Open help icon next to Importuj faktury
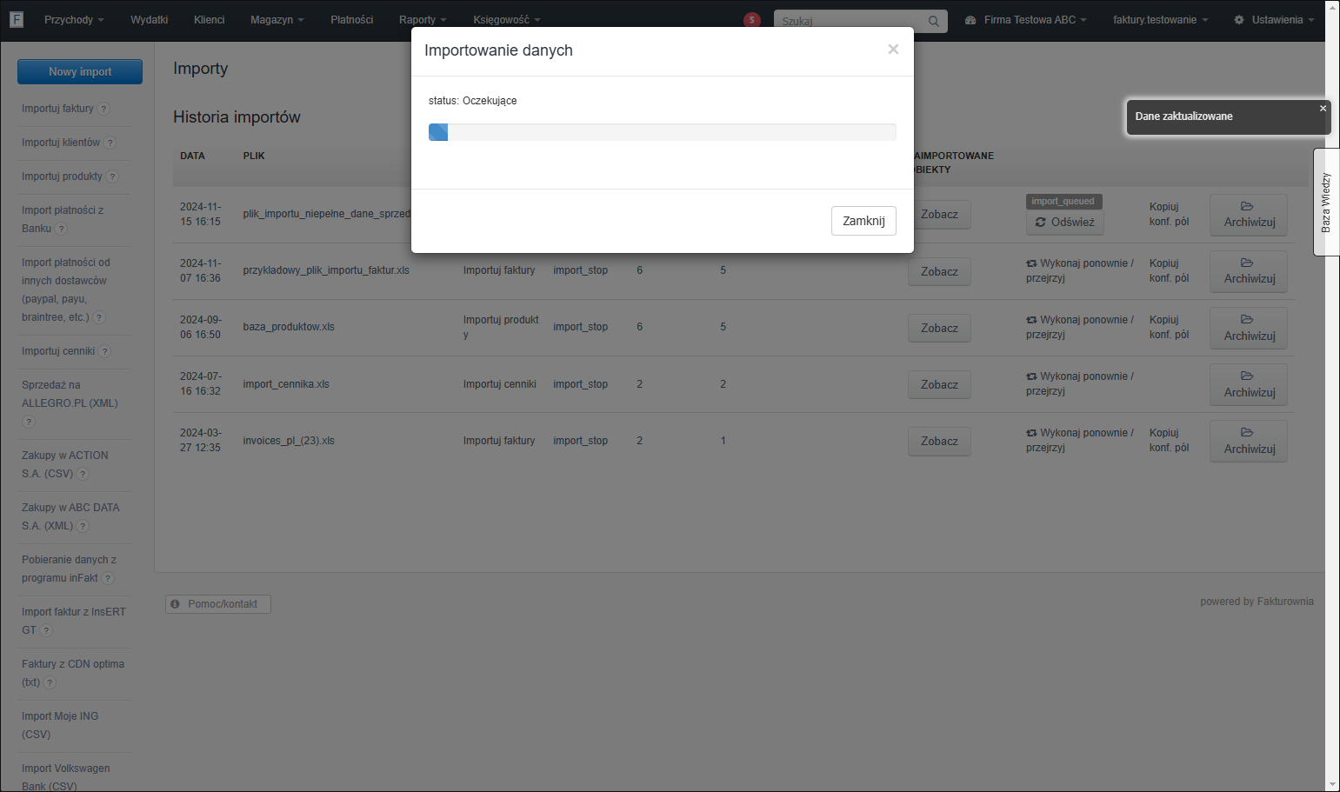 click(103, 109)
